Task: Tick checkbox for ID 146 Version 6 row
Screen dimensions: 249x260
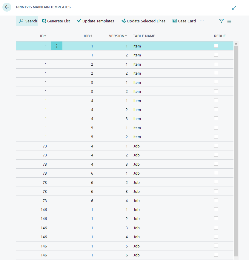Action: click(x=216, y=255)
